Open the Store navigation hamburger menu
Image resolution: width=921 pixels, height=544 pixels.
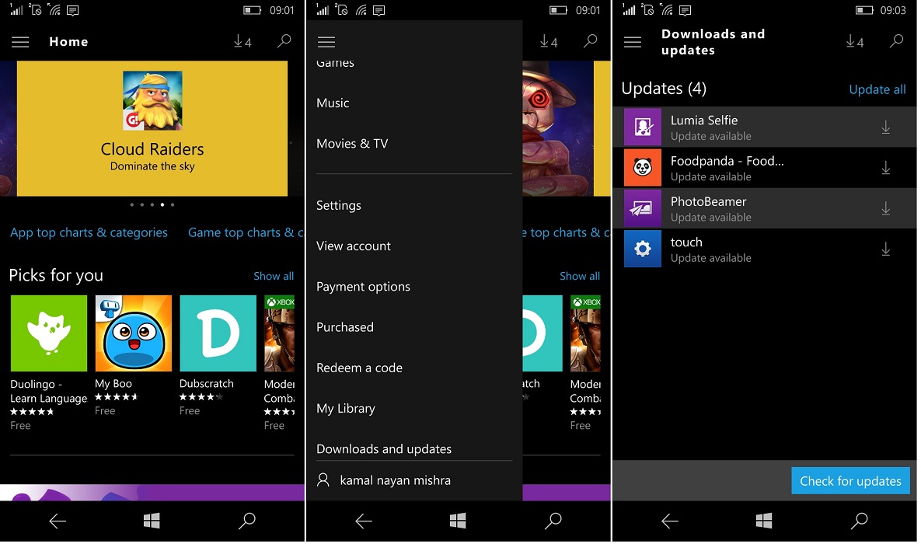pos(20,41)
